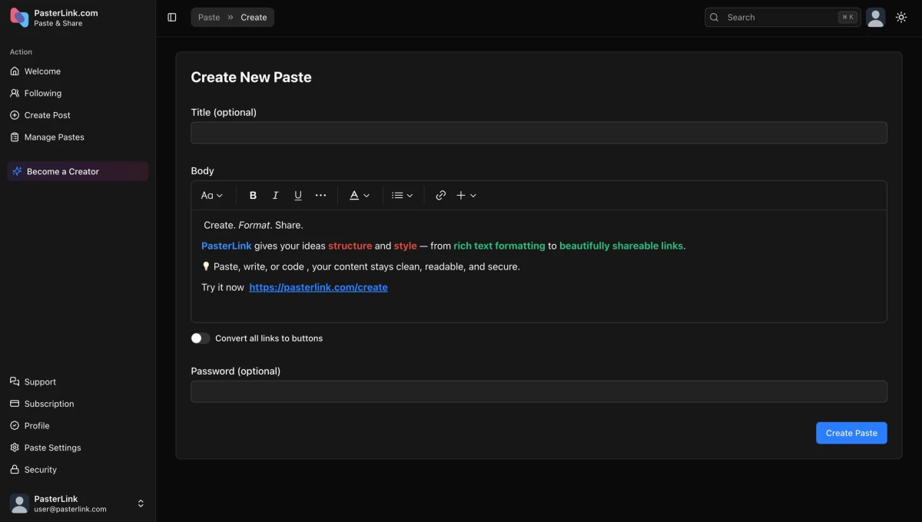The height and width of the screenshot is (522, 922).
Task: Open the text size Aa dropdown
Action: click(212, 196)
